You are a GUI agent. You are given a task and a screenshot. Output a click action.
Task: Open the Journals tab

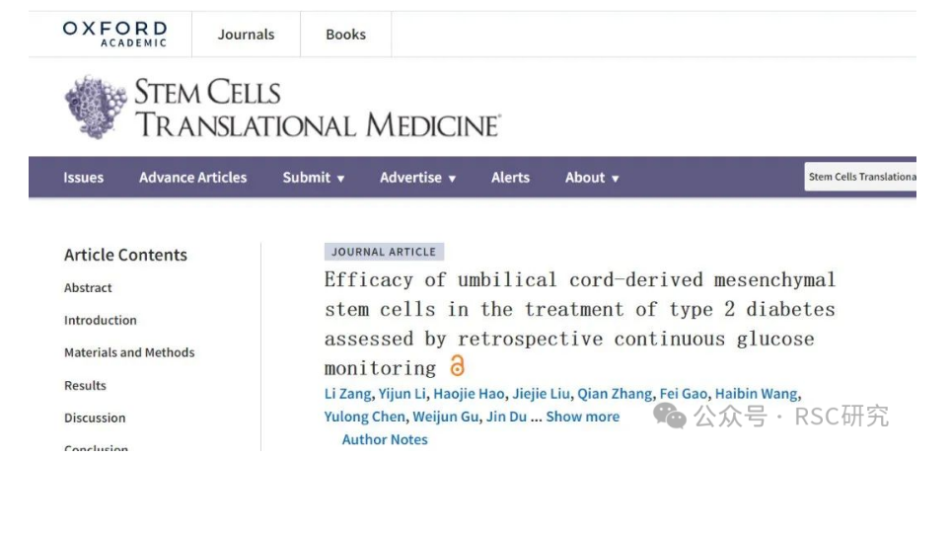click(x=246, y=35)
